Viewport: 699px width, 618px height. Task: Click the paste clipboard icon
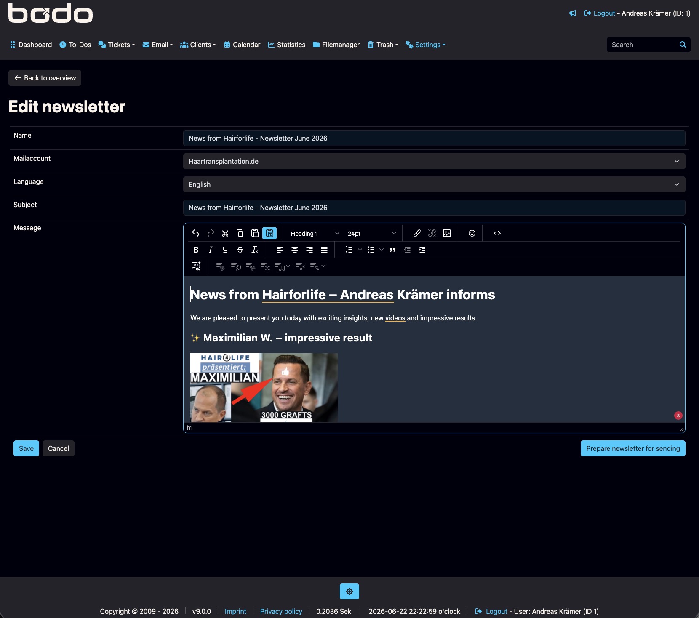coord(255,233)
